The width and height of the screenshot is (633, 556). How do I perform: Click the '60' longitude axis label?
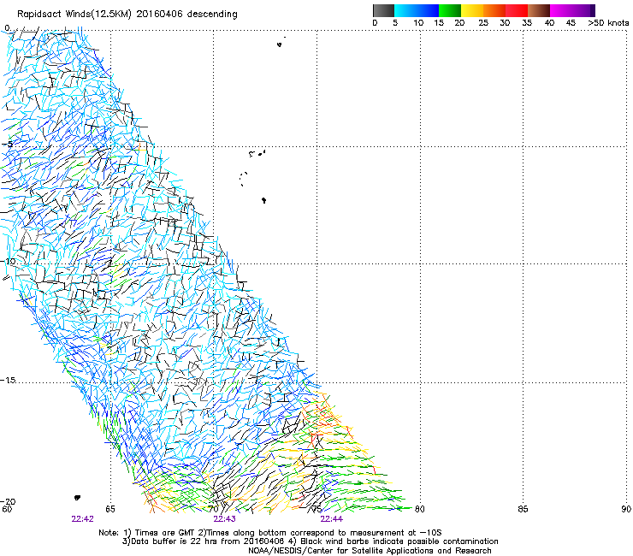pos(7,509)
